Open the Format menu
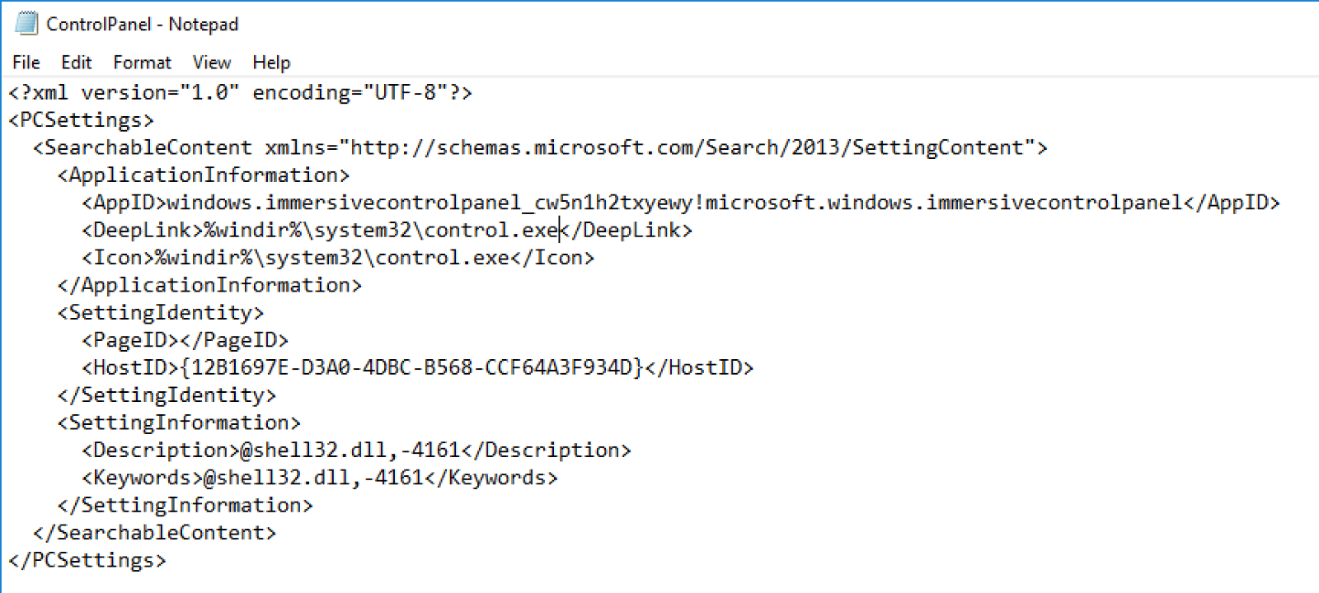 pos(142,63)
